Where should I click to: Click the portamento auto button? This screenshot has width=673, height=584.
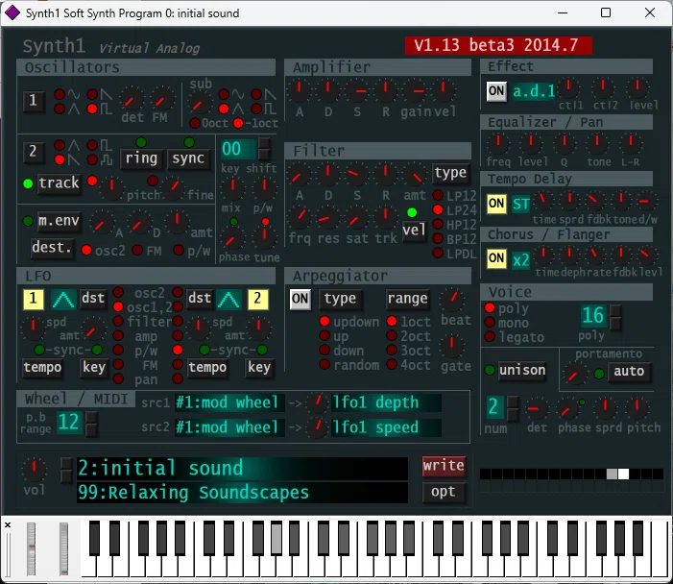point(629,372)
